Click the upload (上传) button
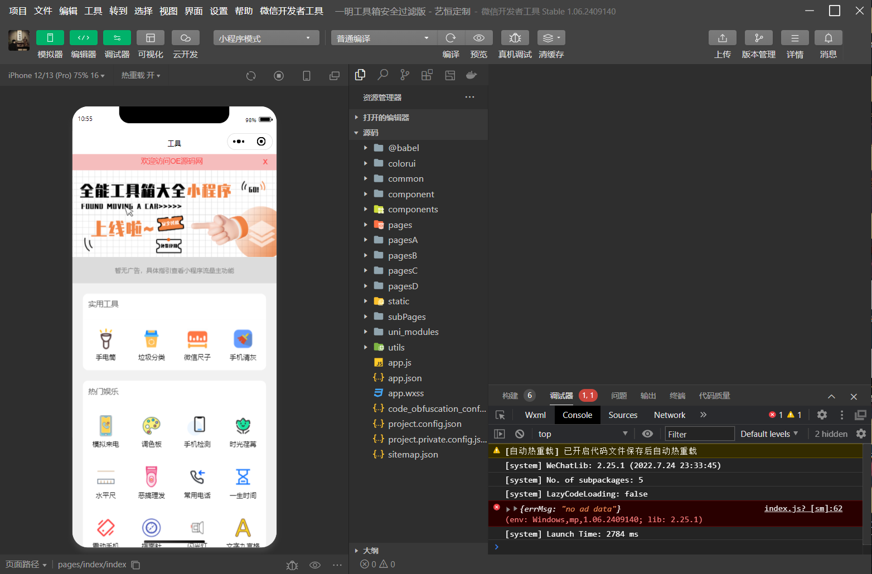 723,37
